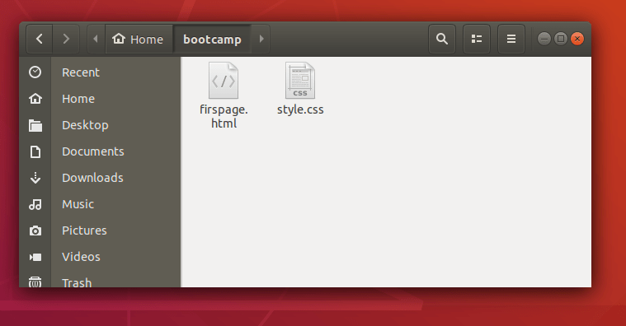Select the firspage.html file
The width and height of the screenshot is (626, 326).
point(224,95)
